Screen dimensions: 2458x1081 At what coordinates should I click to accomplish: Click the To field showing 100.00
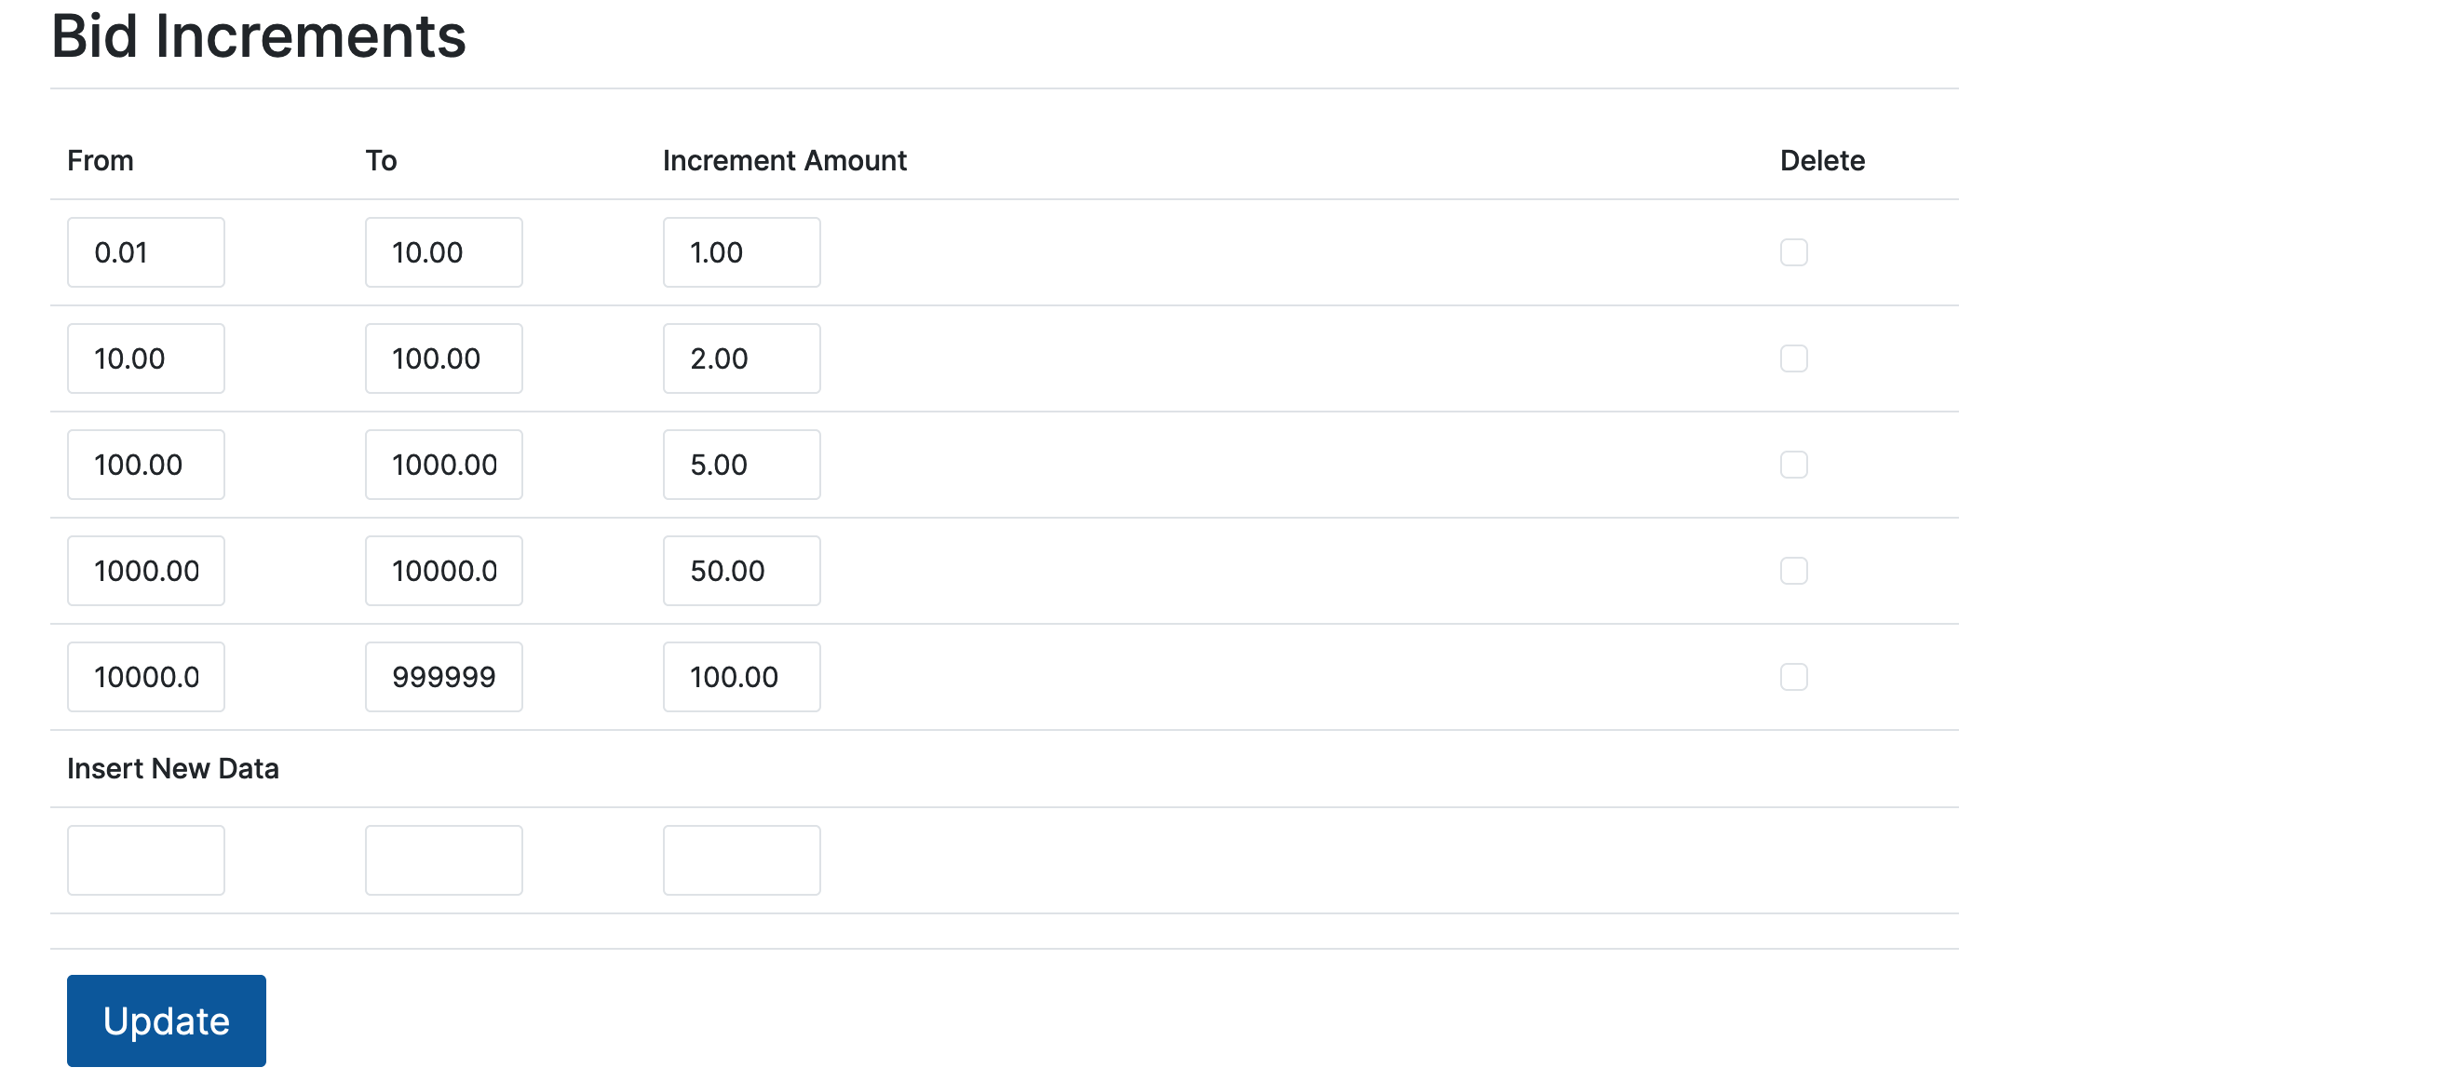click(x=443, y=358)
